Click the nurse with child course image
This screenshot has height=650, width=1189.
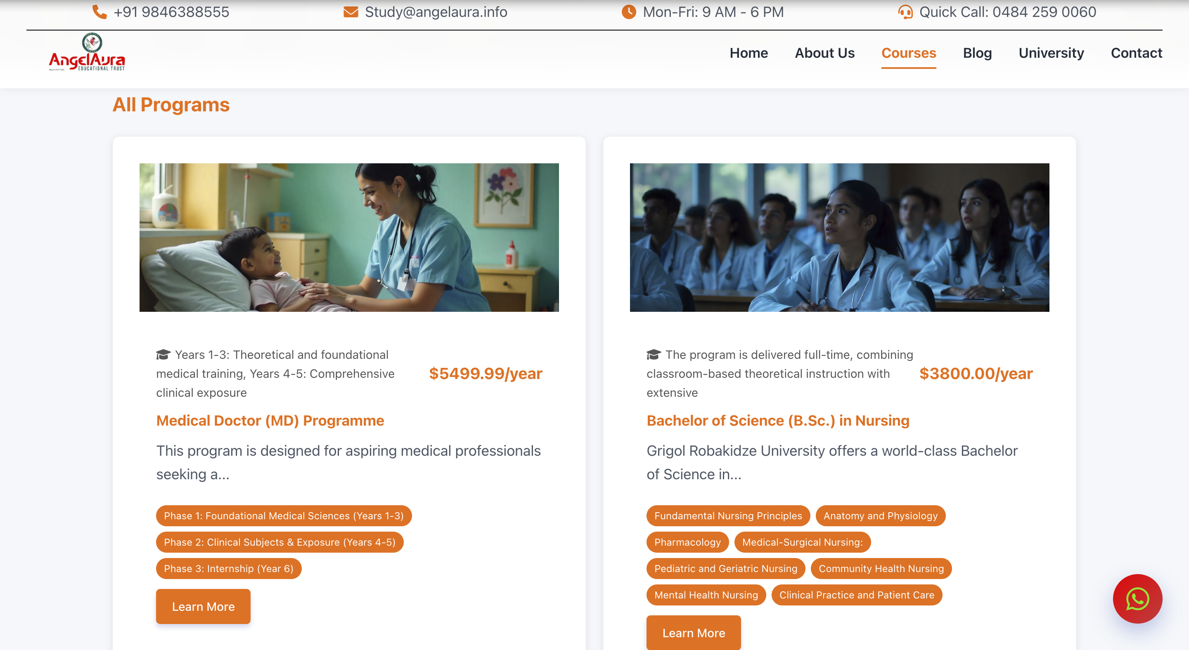point(349,237)
